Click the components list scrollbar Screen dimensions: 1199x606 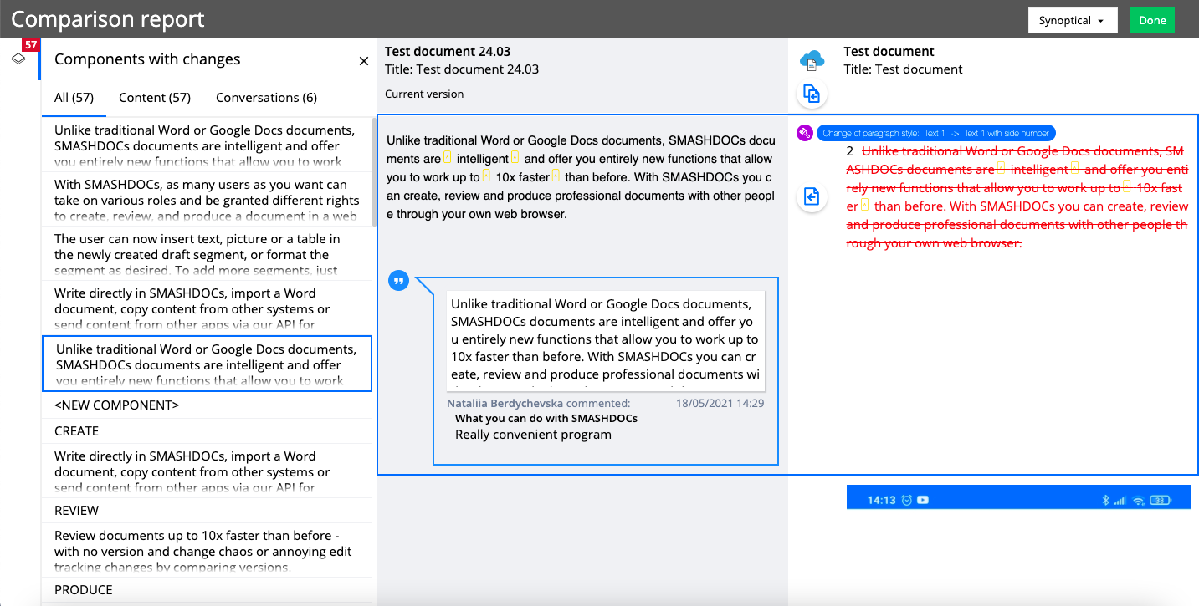pos(374,171)
